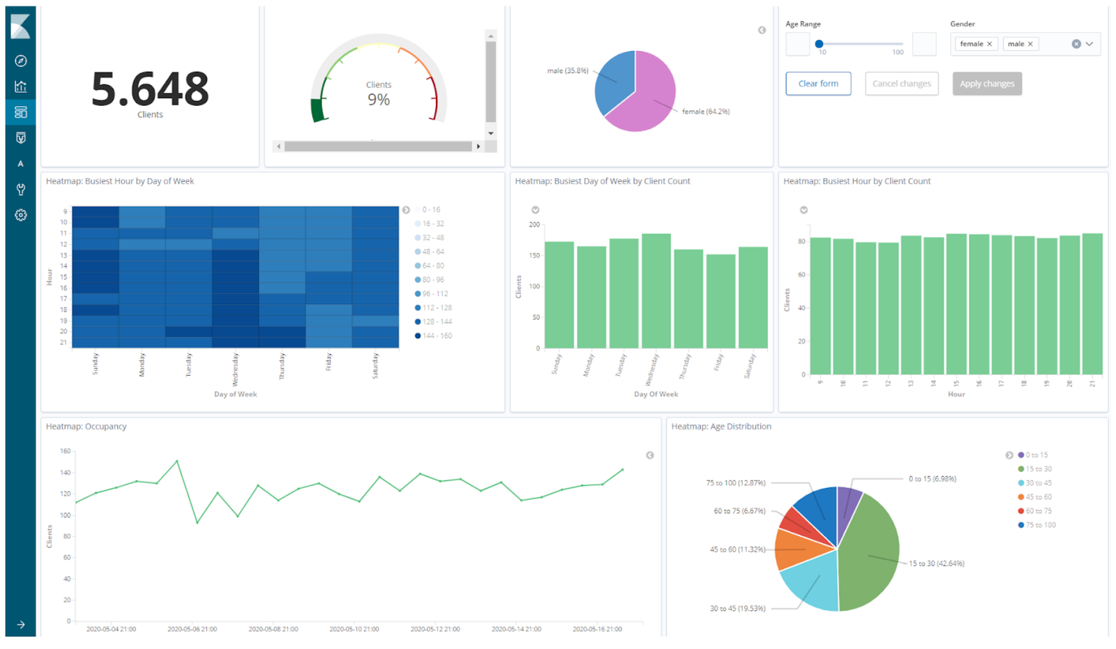1116x649 pixels.
Task: Select the '48 - 64' heatmap legend entry
Action: click(430, 252)
